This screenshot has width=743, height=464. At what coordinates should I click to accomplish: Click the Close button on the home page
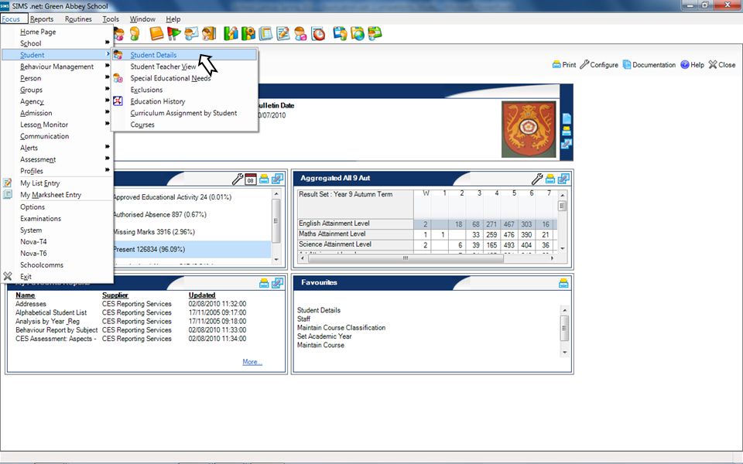[722, 65]
